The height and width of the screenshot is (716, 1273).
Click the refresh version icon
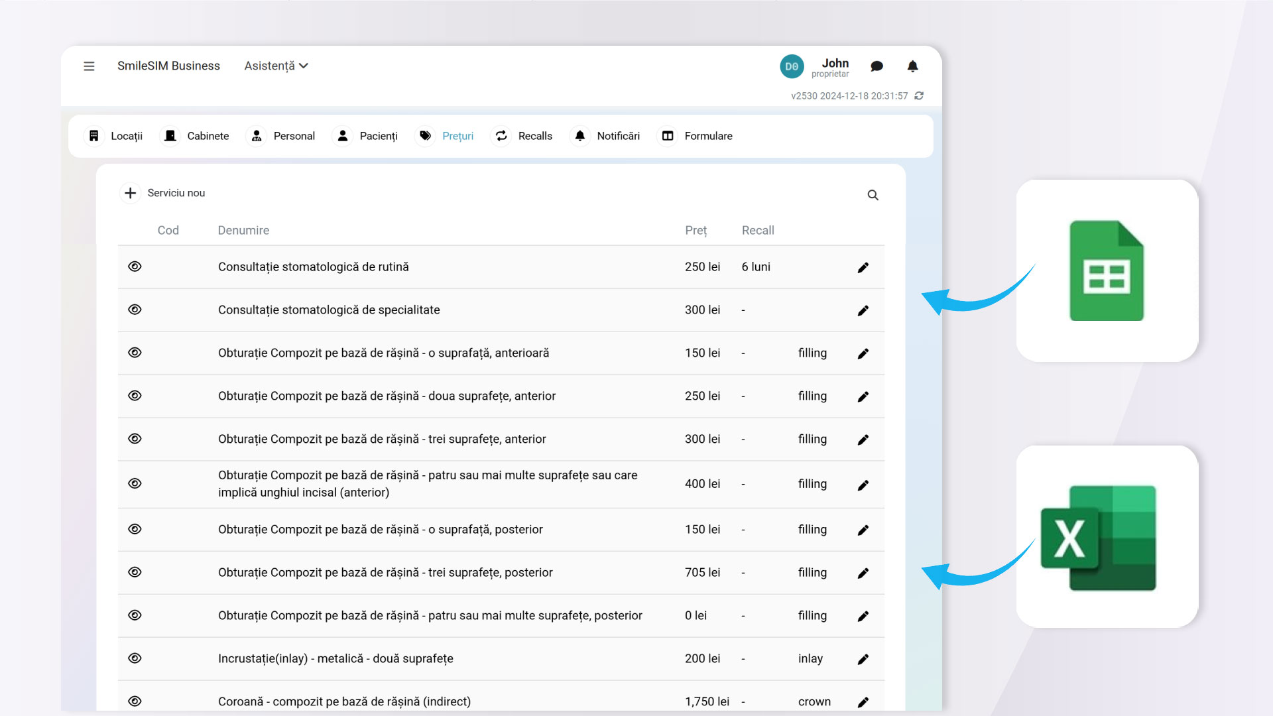tap(919, 96)
